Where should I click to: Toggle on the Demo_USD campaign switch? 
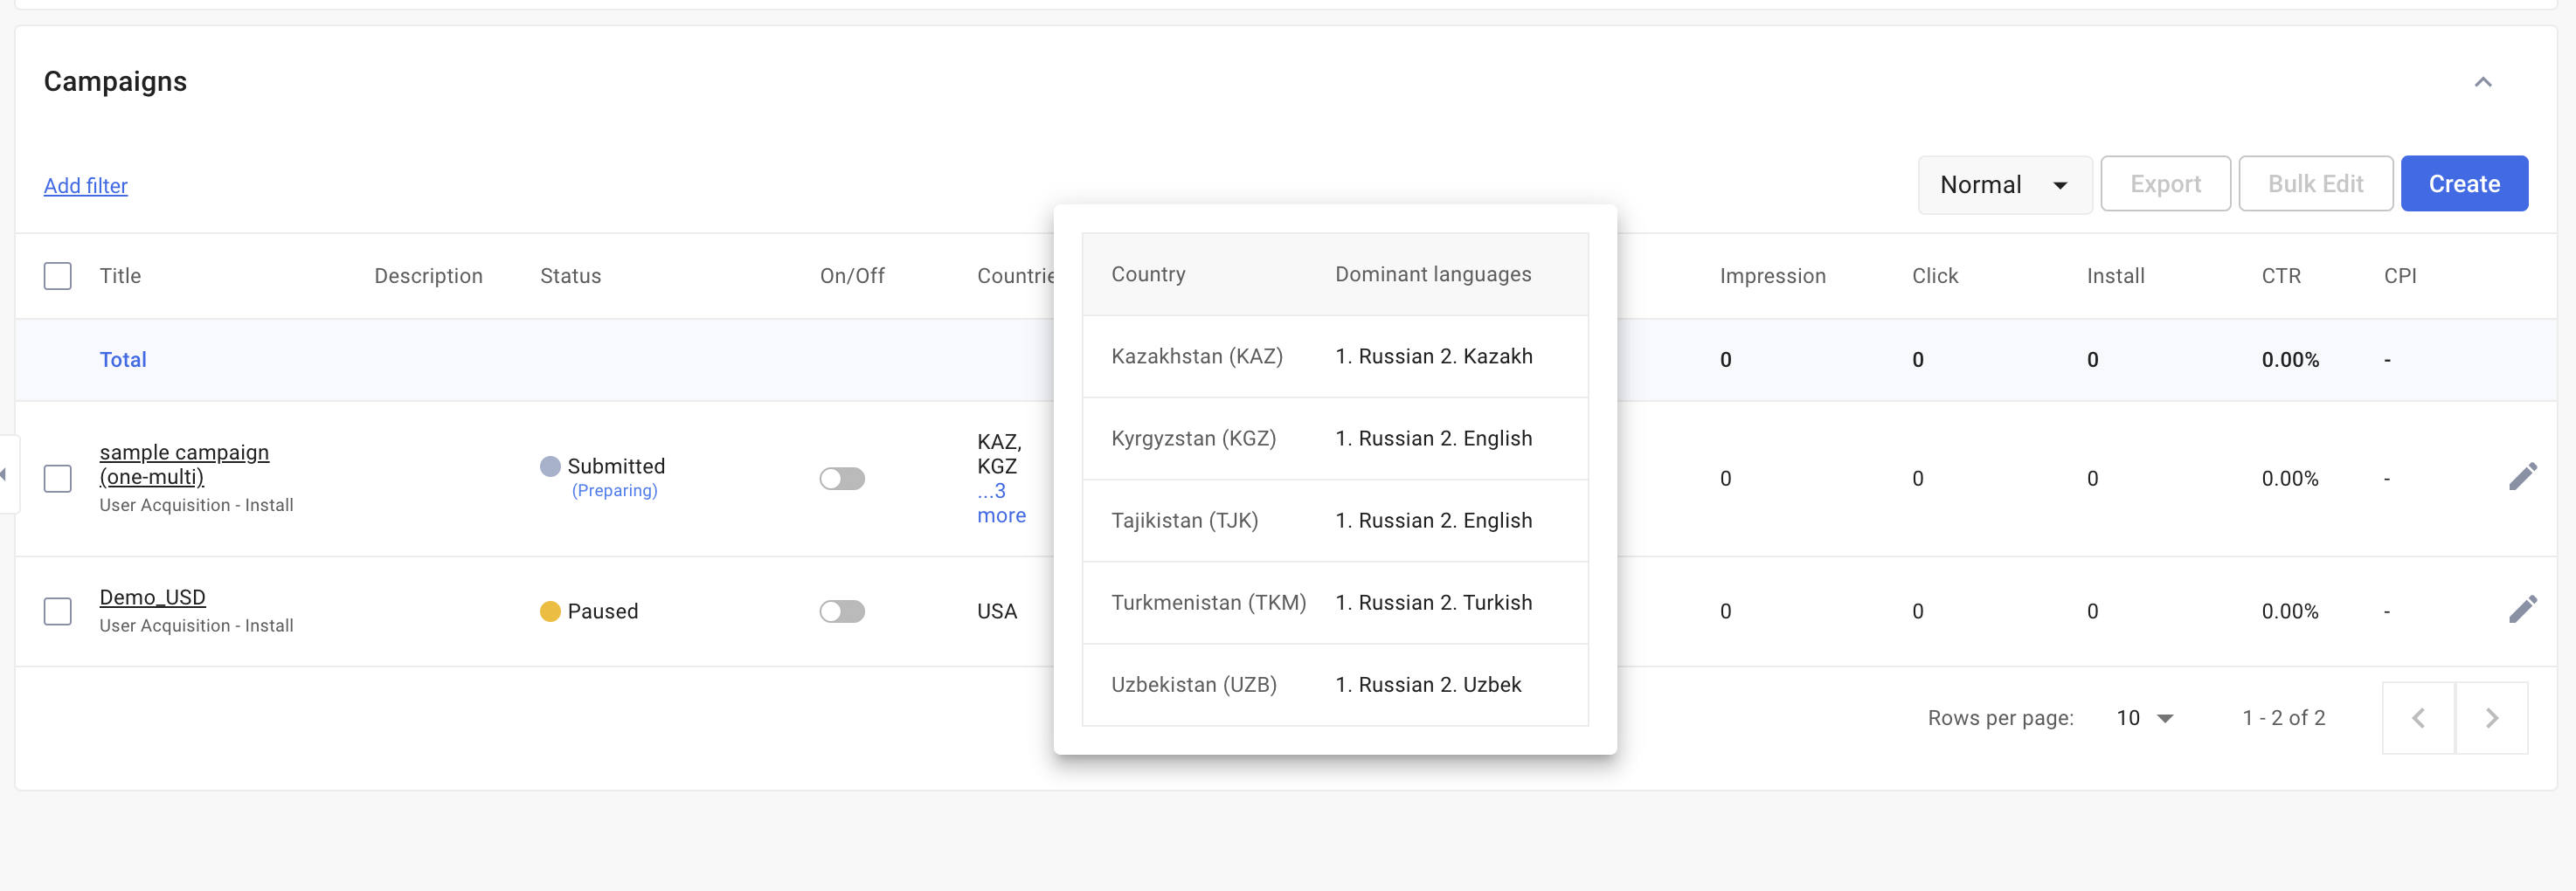[842, 611]
